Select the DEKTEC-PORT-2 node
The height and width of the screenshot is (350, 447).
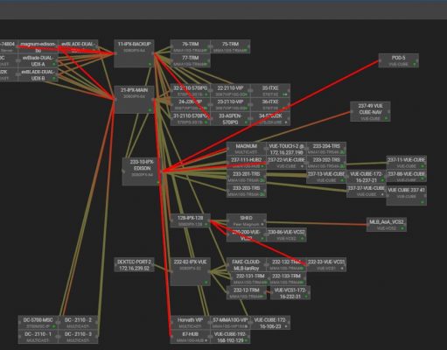[134, 265]
